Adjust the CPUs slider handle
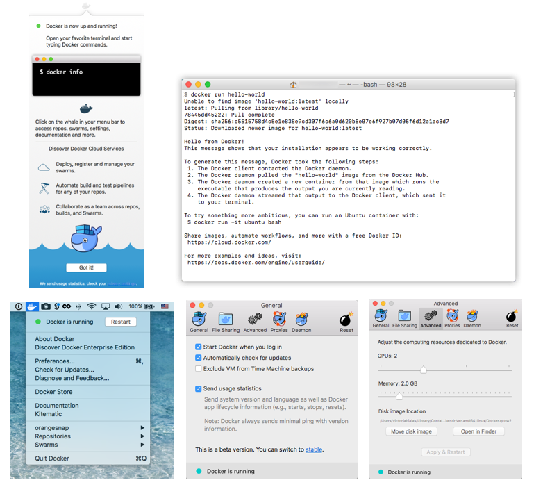The image size is (543, 487). 423,370
